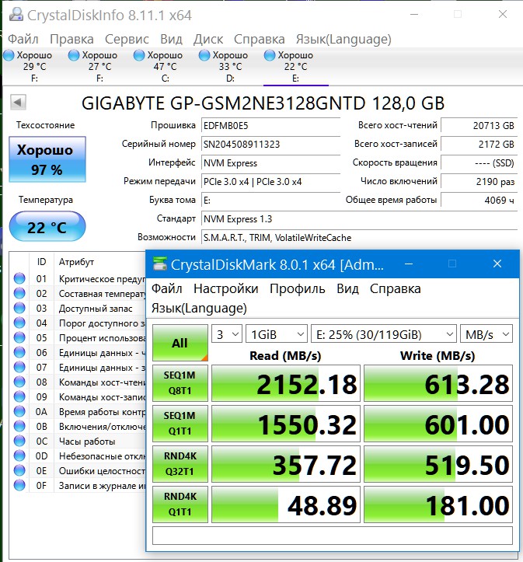Viewport: 523px width, 562px height.
Task: Close the CrystalDiskMark window
Action: click(497, 264)
